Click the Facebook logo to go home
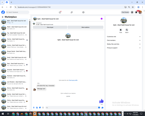The width and height of the screenshot is (145, 116). [x=3, y=12]
